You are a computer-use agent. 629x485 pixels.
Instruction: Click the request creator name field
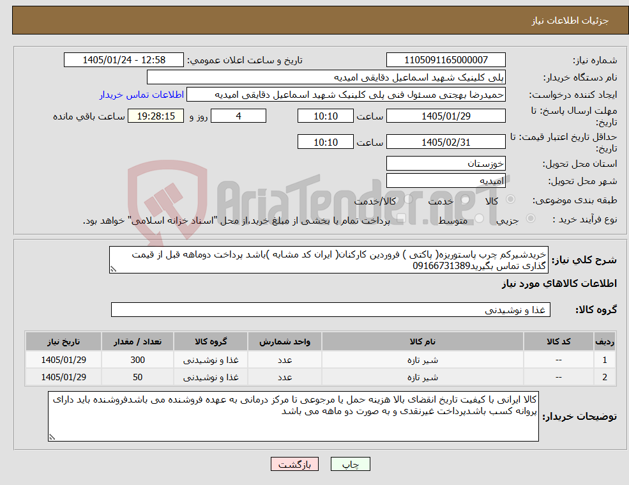point(345,95)
